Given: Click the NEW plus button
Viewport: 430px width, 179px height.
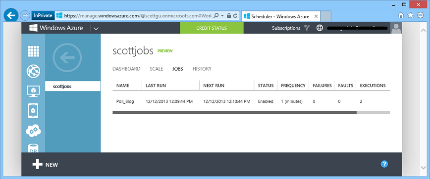Looking at the screenshot, I should point(45,165).
